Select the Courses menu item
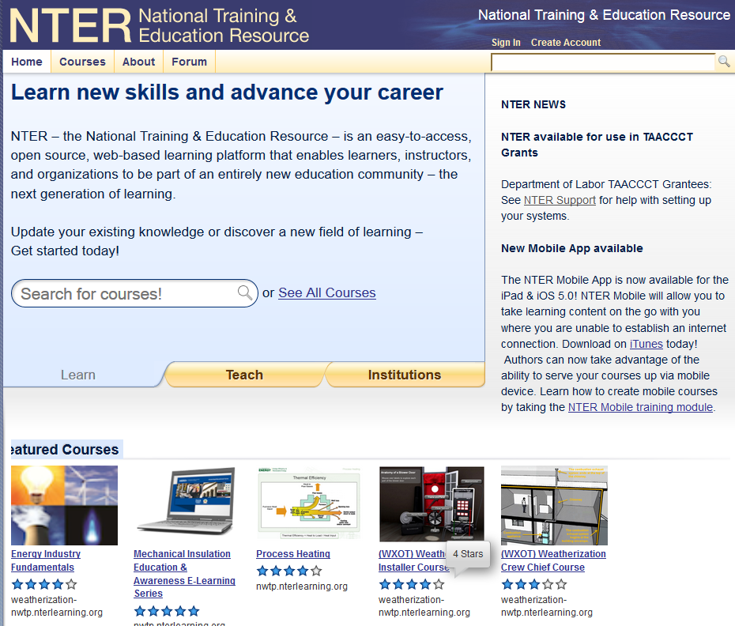This screenshot has width=735, height=626. (x=82, y=61)
